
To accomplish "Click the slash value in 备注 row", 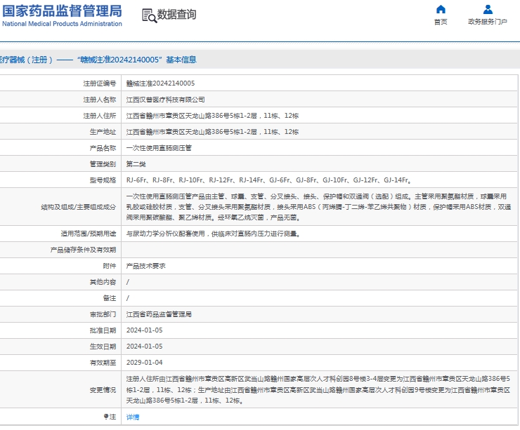I will coord(128,299).
